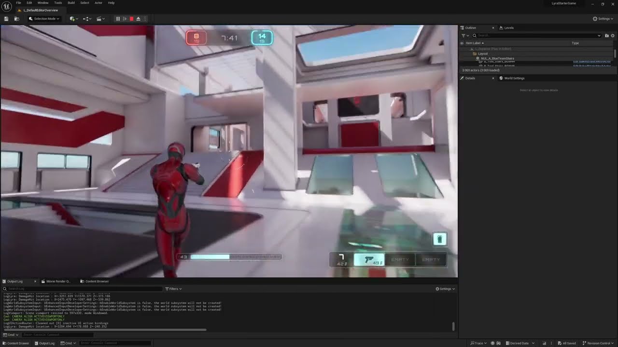
Task: Open the Derived Data dropdown
Action: tap(519, 343)
